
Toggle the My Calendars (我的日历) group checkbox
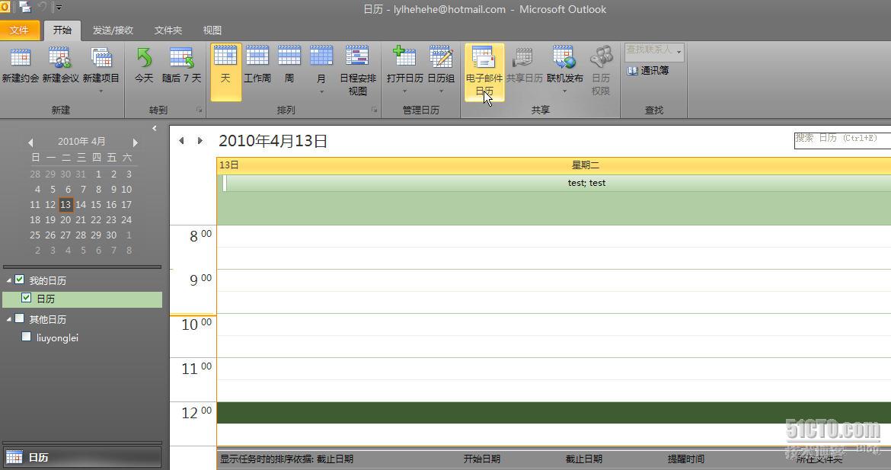click(19, 280)
